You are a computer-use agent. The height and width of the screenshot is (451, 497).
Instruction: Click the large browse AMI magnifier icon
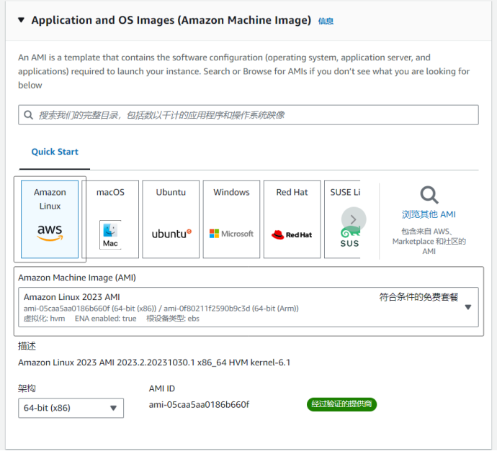(x=429, y=195)
